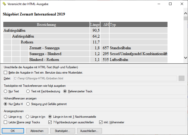Select 'Nur Text' radio option
The image size is (188, 135).
6,91
